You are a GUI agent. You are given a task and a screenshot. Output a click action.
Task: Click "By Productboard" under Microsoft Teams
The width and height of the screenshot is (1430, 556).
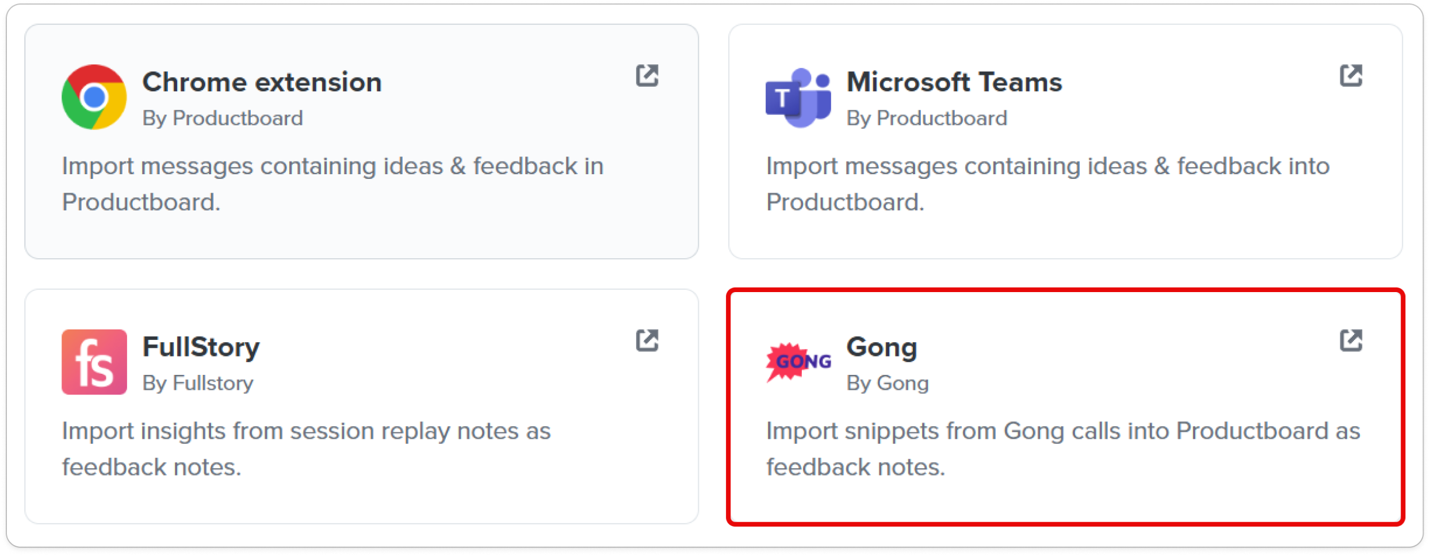[927, 118]
